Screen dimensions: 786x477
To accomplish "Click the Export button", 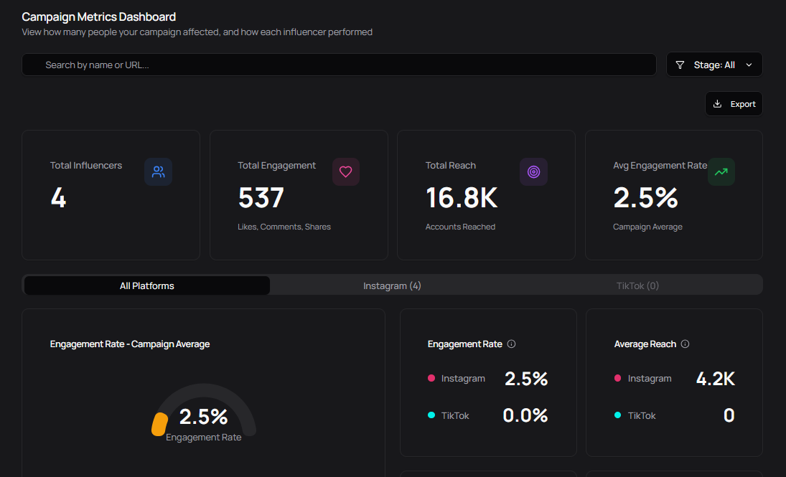I will [734, 103].
